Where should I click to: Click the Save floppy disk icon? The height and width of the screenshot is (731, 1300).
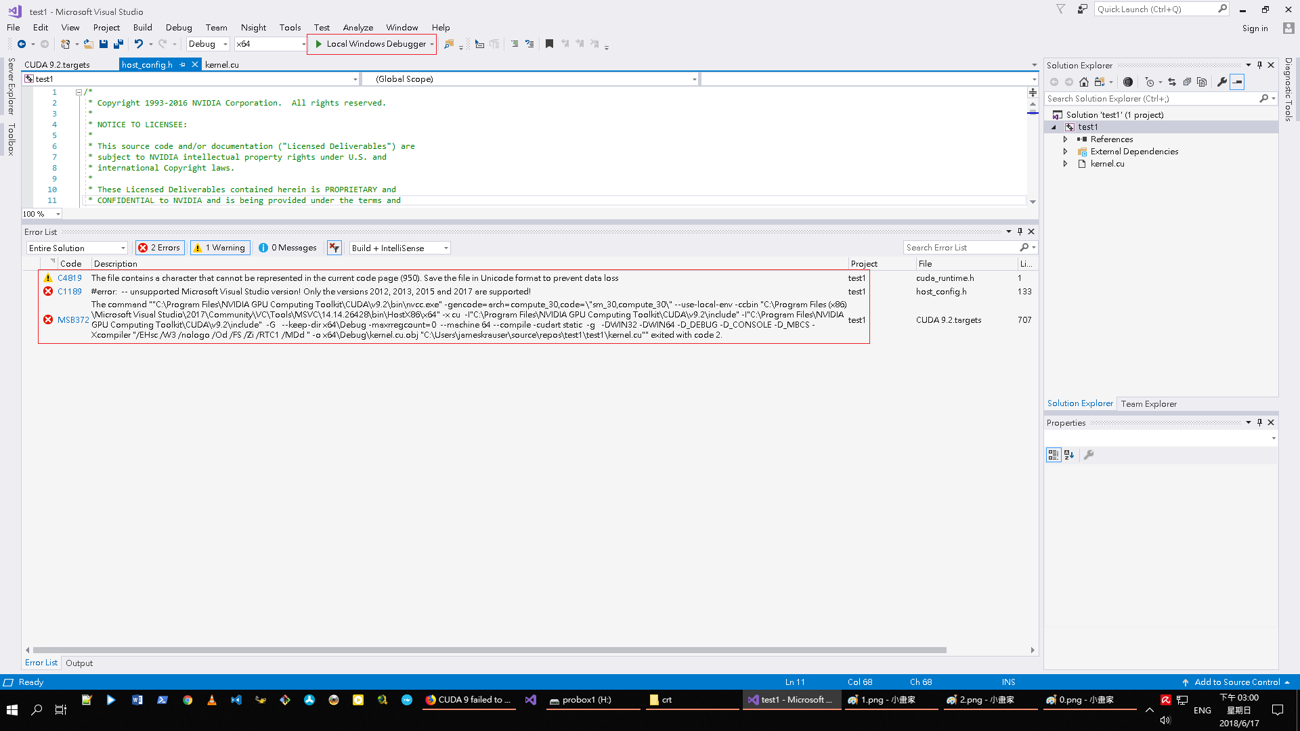coord(104,44)
